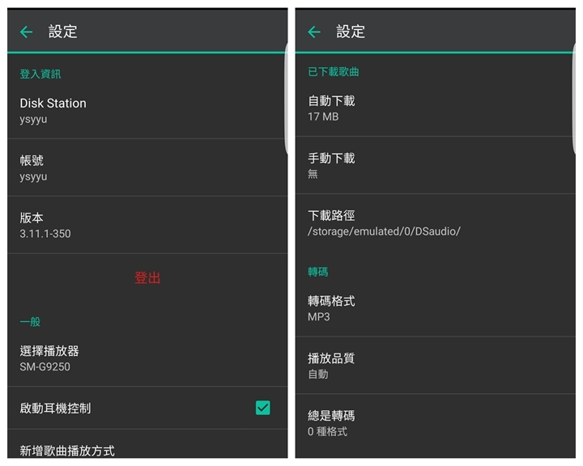Viewport: 583px width, 466px height.
Task: Open 手動下載 entry
Action: pyautogui.click(x=435, y=165)
